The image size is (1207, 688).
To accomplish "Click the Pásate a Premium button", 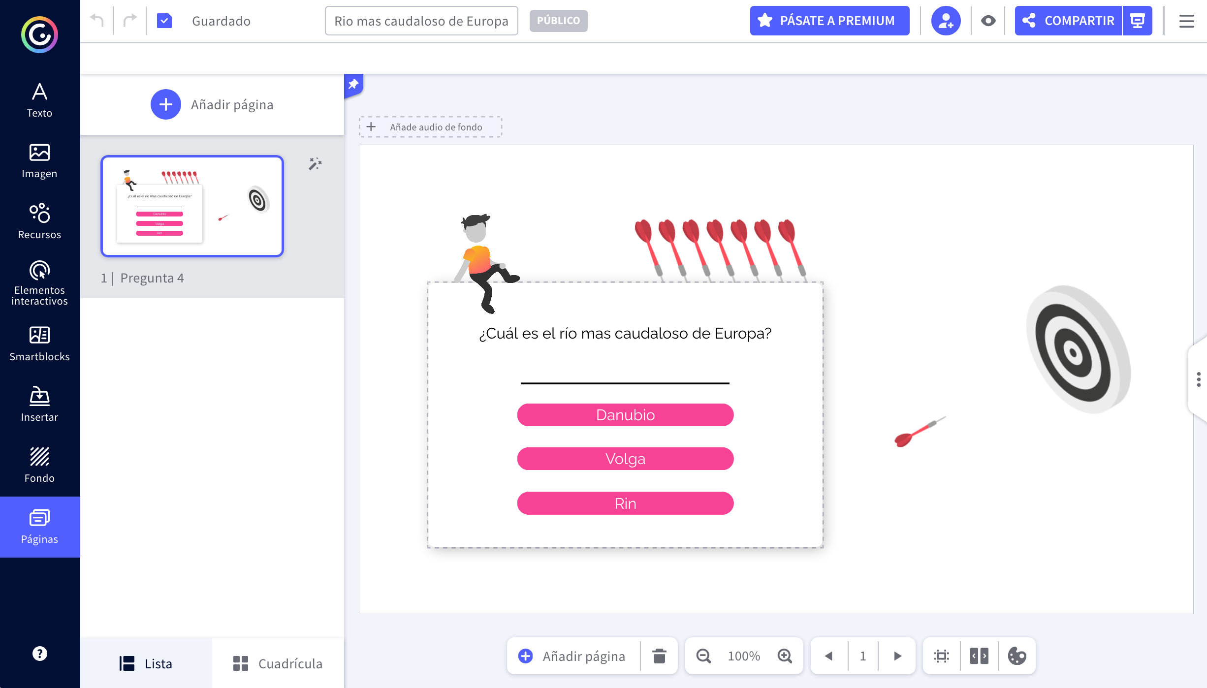I will [829, 21].
